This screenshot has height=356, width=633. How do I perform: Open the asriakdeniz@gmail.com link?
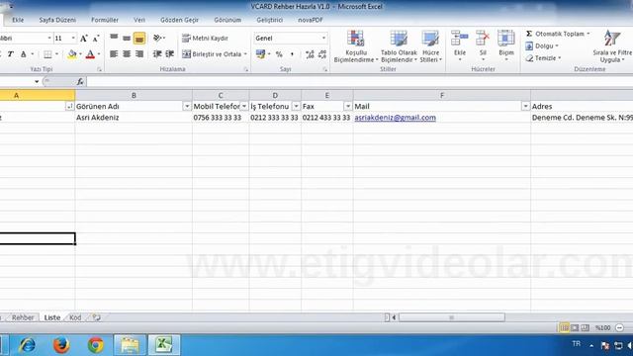tap(396, 118)
